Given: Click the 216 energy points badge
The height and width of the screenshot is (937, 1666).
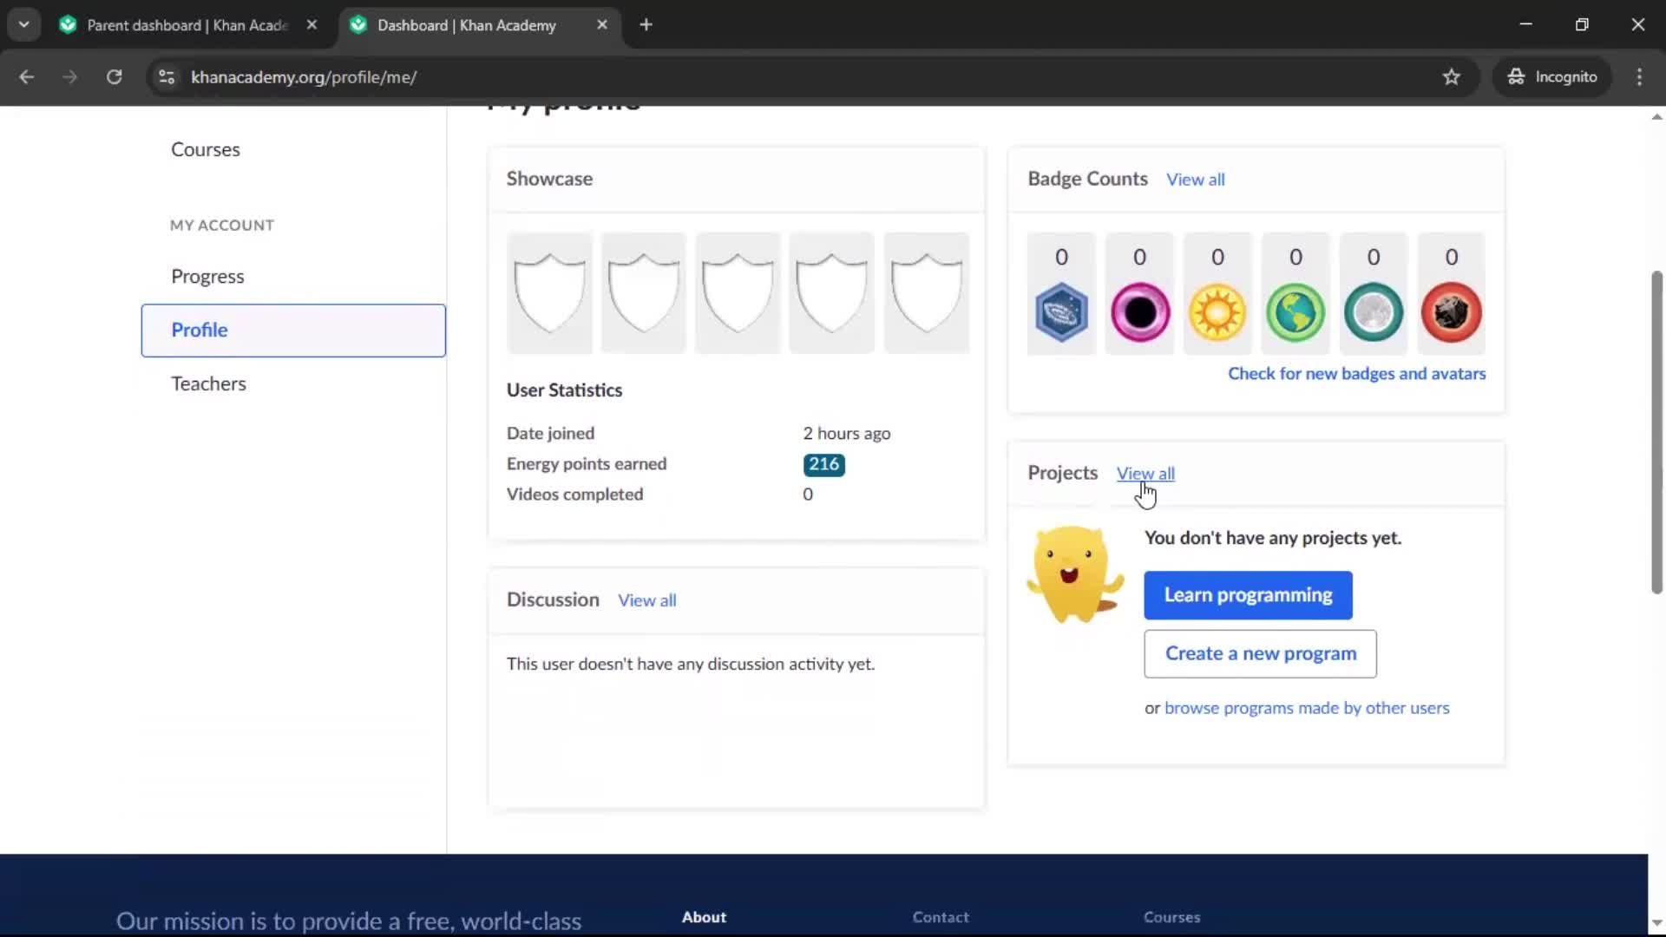Looking at the screenshot, I should point(823,464).
